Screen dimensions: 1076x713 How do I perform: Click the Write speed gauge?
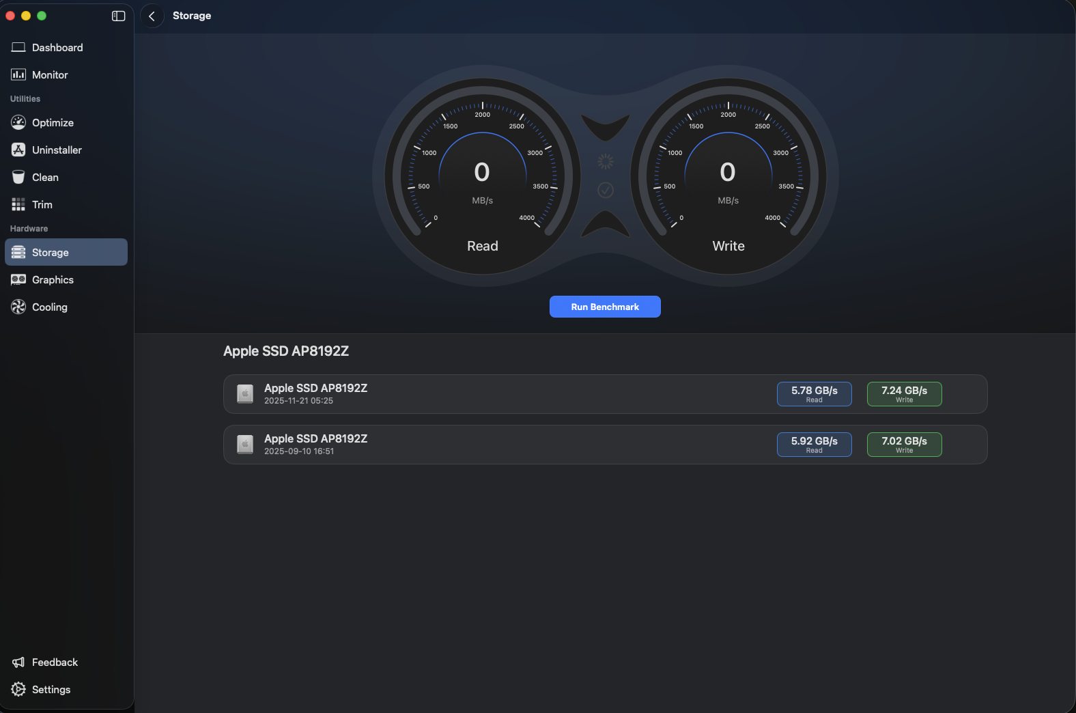[728, 176]
